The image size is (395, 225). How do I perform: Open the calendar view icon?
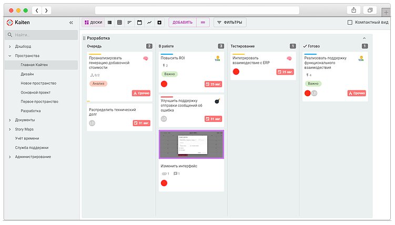[139, 23]
